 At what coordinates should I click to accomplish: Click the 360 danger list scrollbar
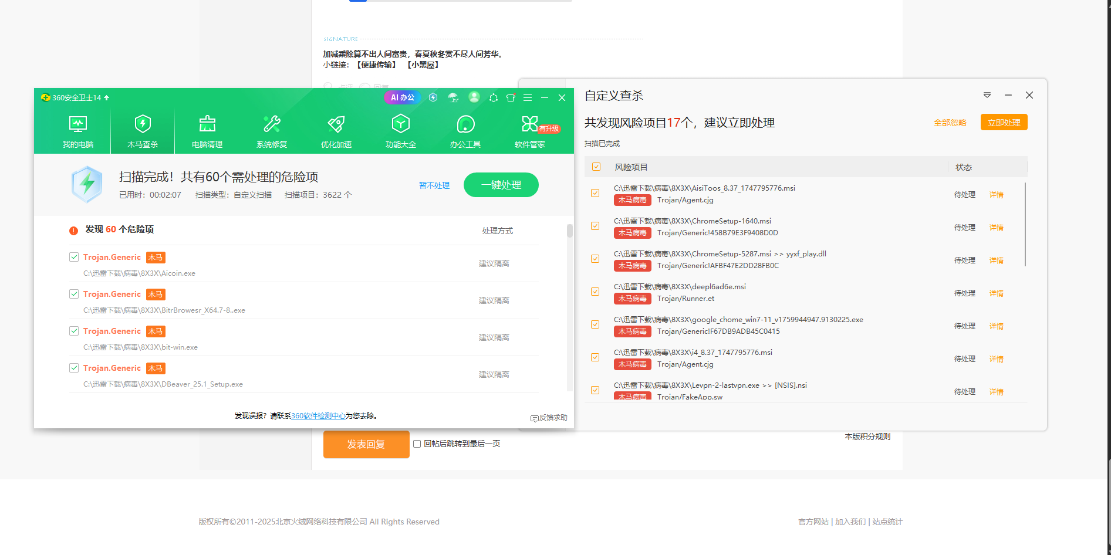point(569,231)
